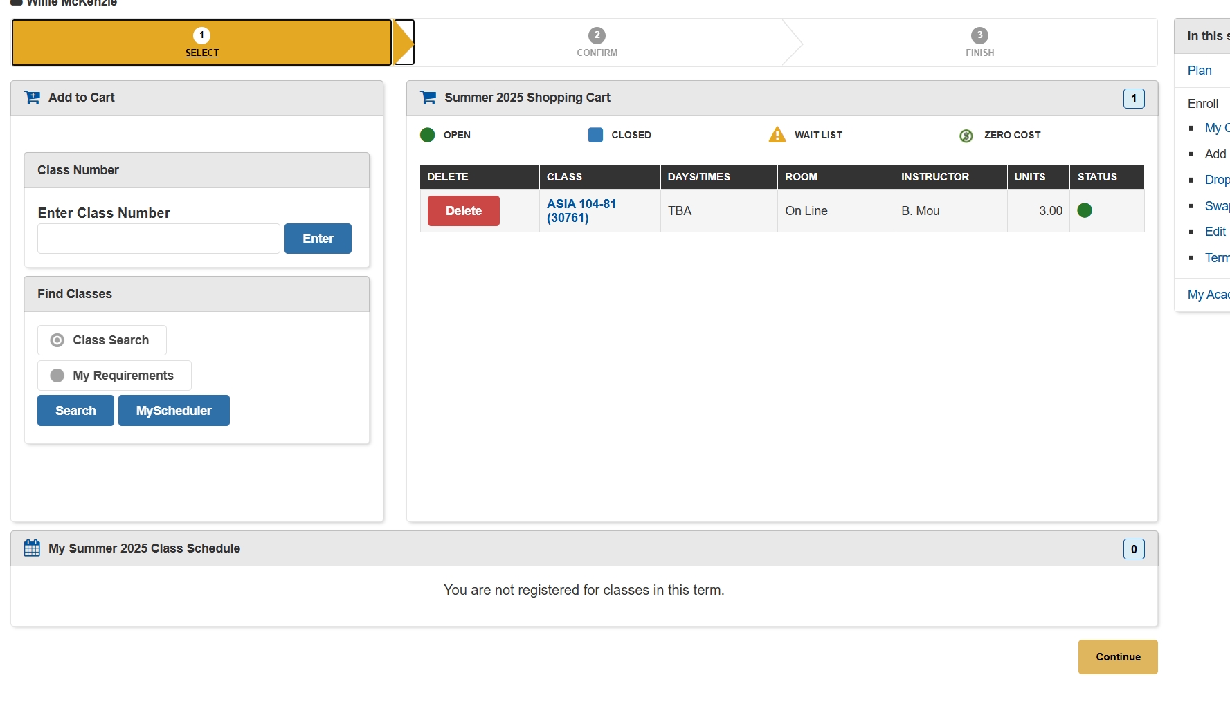Click the Wait List warning triangle icon
Screen dimensions: 1230x713
pyautogui.click(x=777, y=135)
